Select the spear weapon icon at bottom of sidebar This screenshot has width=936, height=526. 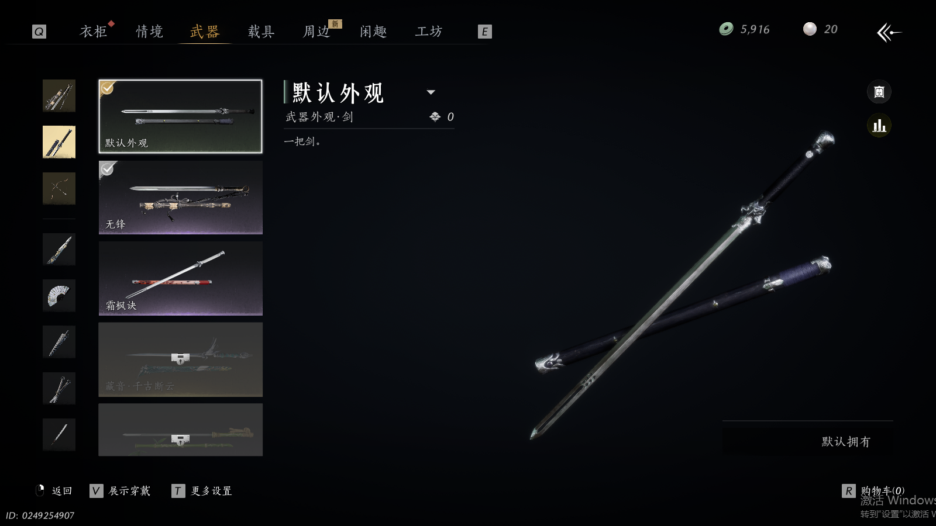click(x=59, y=434)
